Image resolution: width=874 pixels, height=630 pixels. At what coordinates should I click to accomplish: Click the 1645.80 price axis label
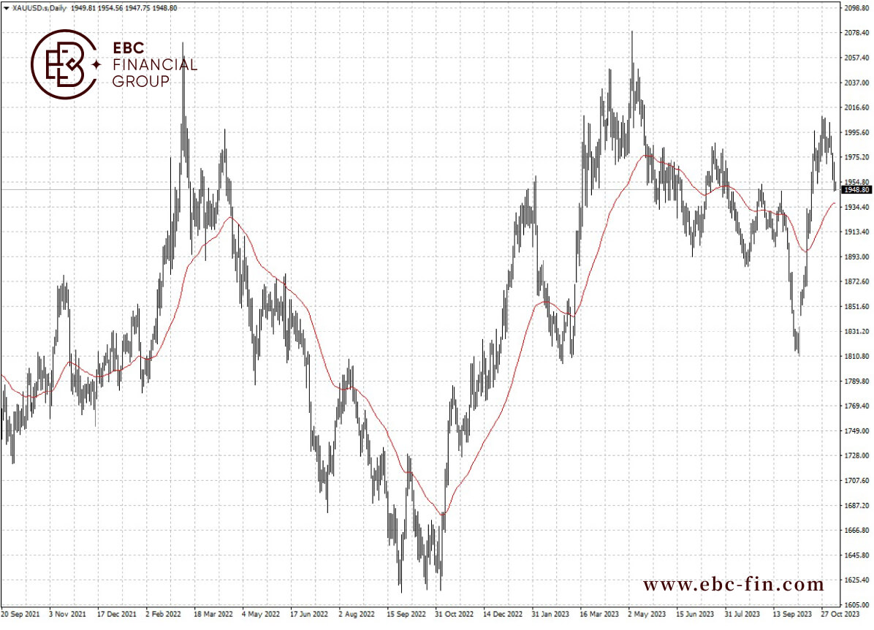856,555
